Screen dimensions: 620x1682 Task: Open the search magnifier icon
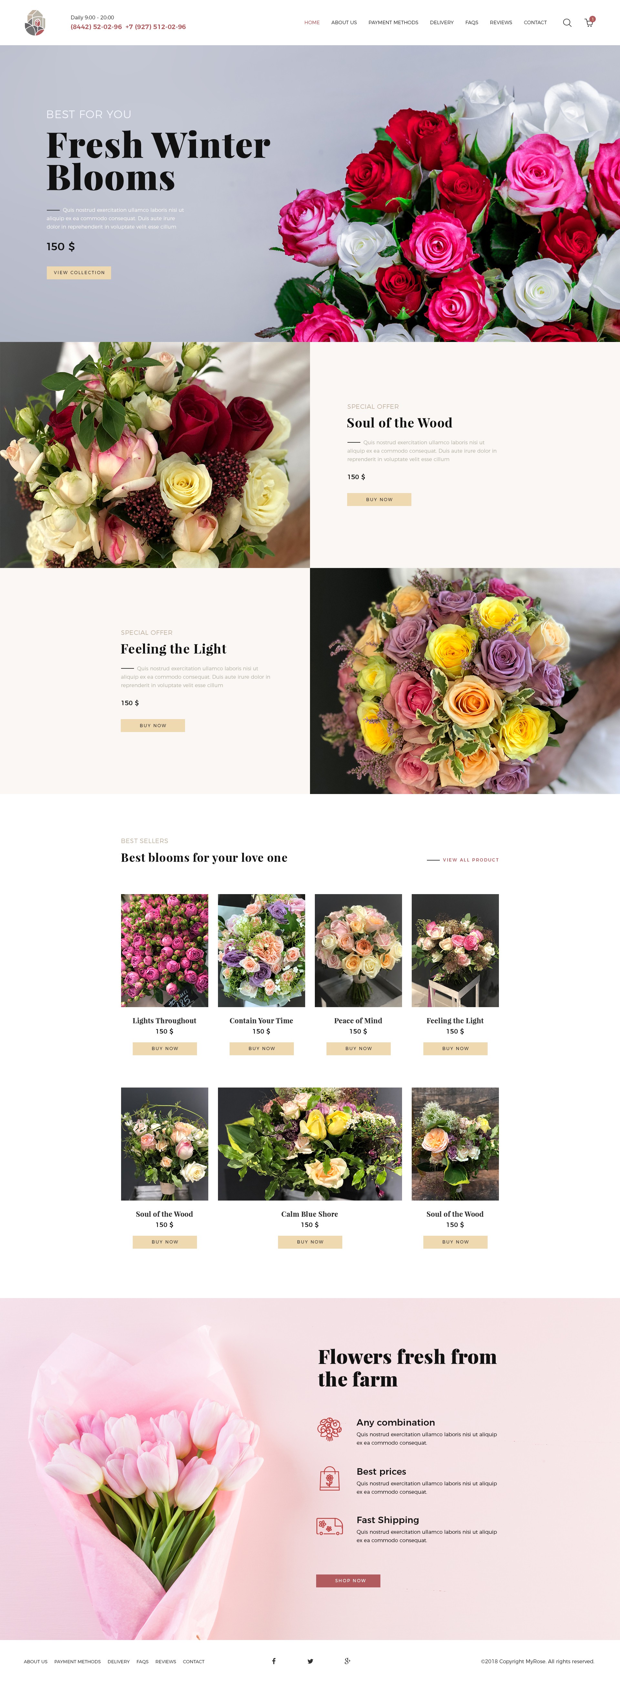coord(567,23)
